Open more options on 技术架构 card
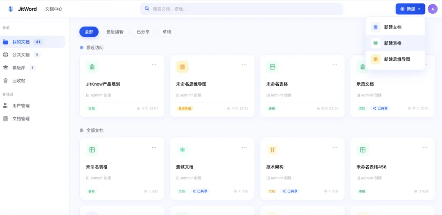The height and width of the screenshot is (215, 442). coord(335,148)
